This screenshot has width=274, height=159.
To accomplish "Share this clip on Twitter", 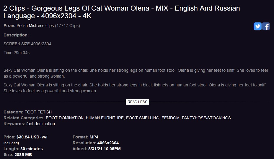I will click(257, 26).
